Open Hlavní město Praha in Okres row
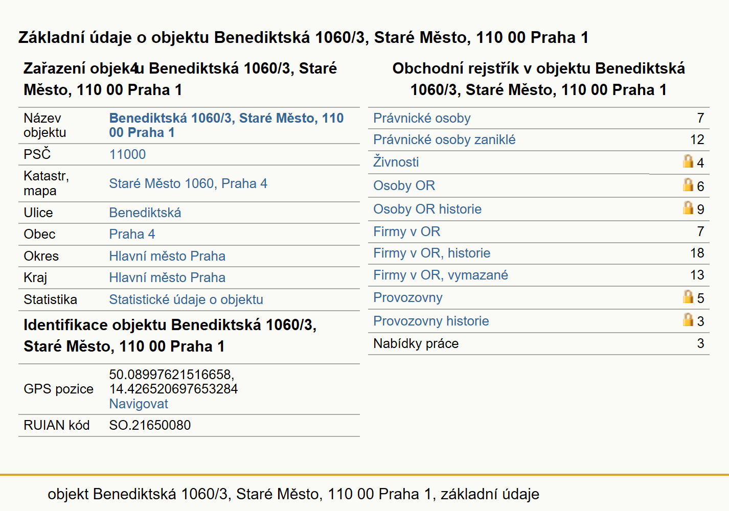 click(x=167, y=256)
